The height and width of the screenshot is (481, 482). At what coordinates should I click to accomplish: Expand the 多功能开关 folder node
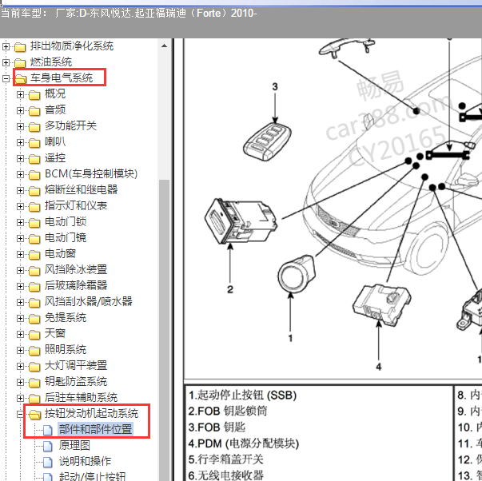20,126
